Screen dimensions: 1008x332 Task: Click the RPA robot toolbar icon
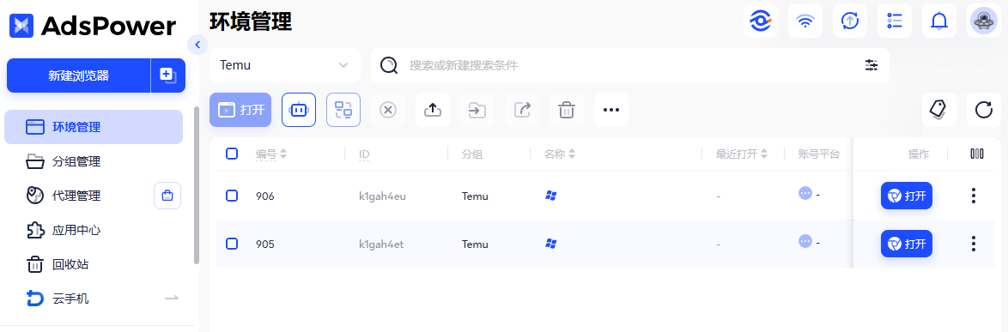pyautogui.click(x=299, y=110)
